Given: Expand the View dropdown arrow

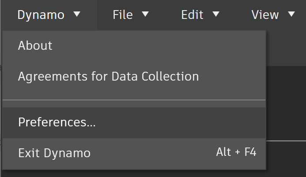Looking at the screenshot, I should 291,15.
